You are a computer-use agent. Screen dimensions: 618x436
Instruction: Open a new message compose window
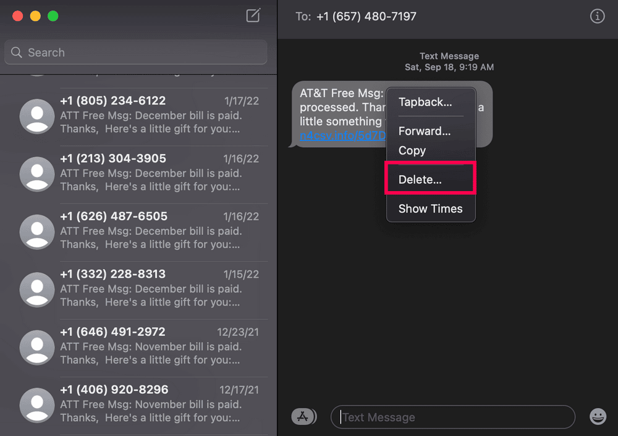pos(253,17)
